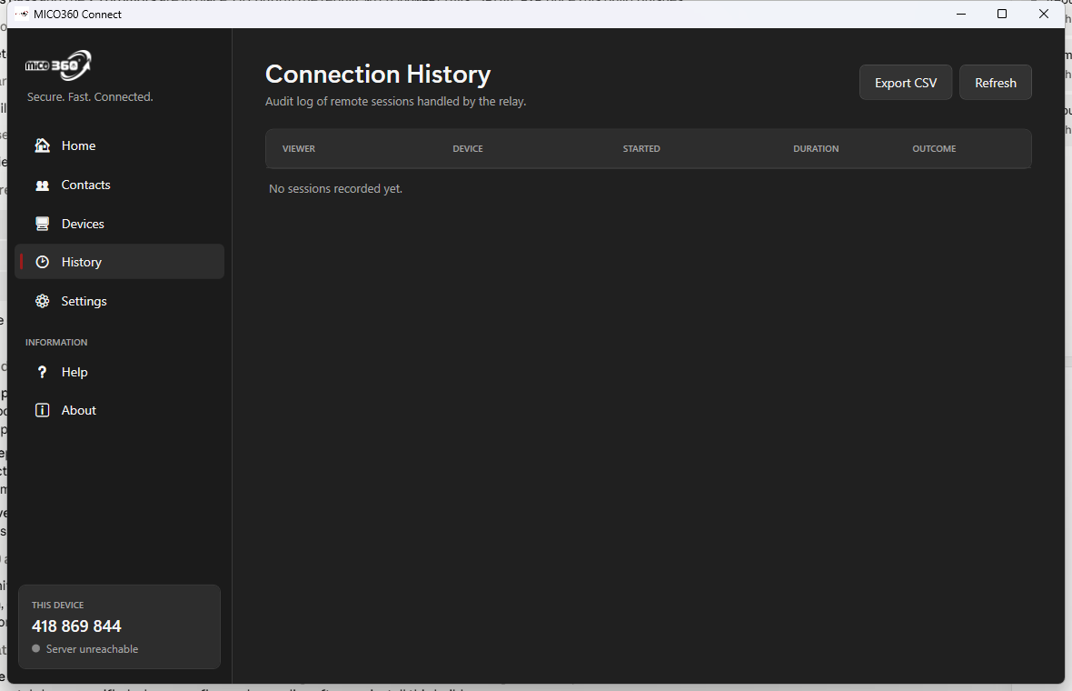The width and height of the screenshot is (1072, 691).
Task: Maximize the MICO360 Connect window
Action: (1002, 14)
